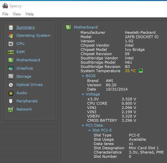Collapse the PCI Data section arrow
167x163 pixels.
[83, 125]
